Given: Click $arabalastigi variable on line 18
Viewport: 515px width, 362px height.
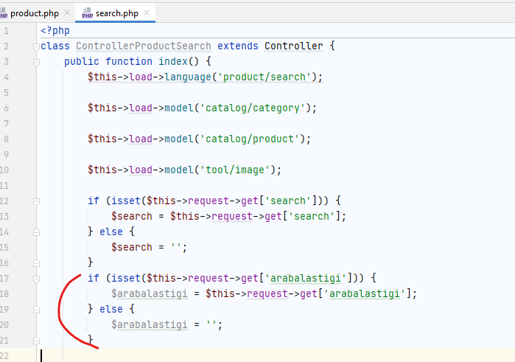Looking at the screenshot, I should coord(150,293).
